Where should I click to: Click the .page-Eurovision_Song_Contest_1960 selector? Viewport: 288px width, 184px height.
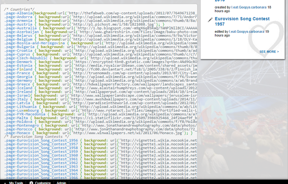pyautogui.click(x=41, y=155)
